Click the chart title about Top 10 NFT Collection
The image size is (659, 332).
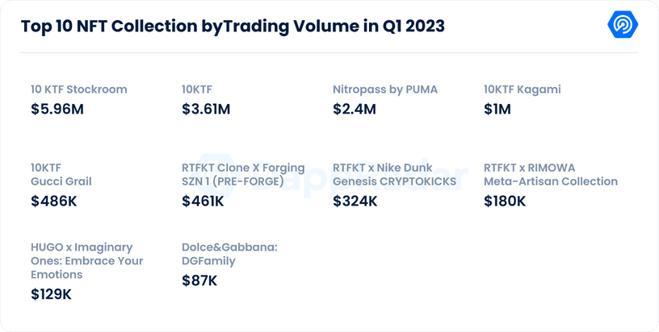[233, 27]
